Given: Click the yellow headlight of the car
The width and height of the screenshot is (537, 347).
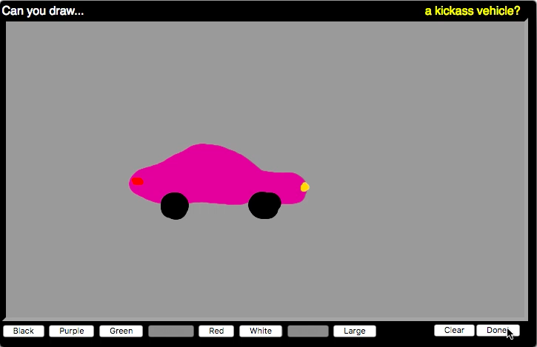Looking at the screenshot, I should click(x=305, y=187).
